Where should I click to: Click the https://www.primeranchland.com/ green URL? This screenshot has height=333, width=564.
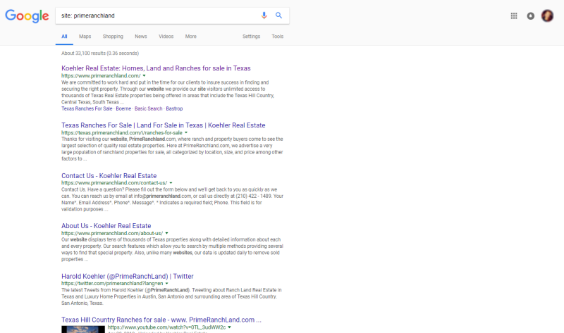[101, 76]
